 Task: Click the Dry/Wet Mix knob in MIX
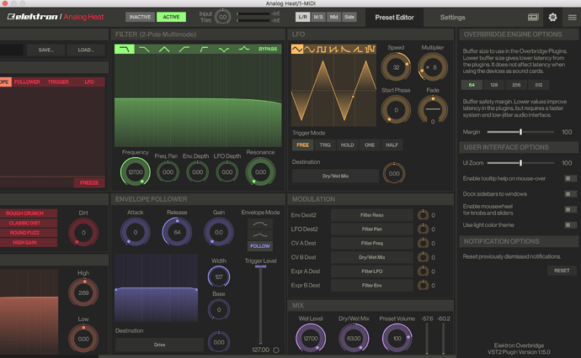point(354,338)
